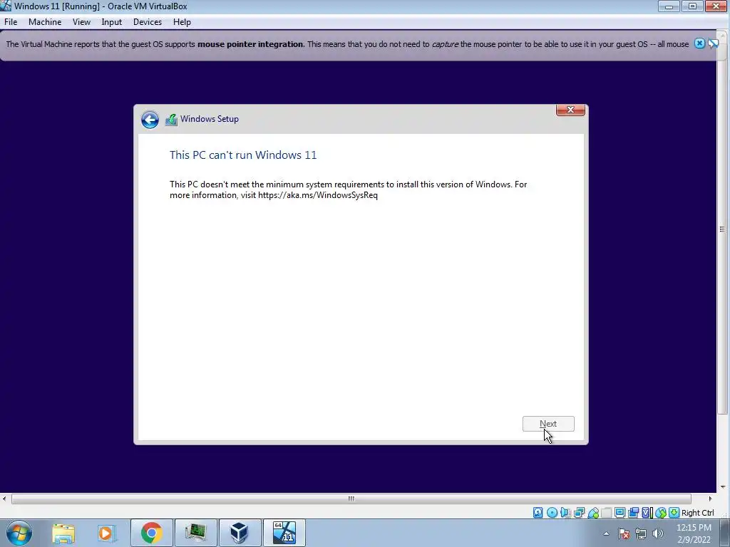
Task: Click the horizontal scrollbar right arrow
Action: point(711,499)
